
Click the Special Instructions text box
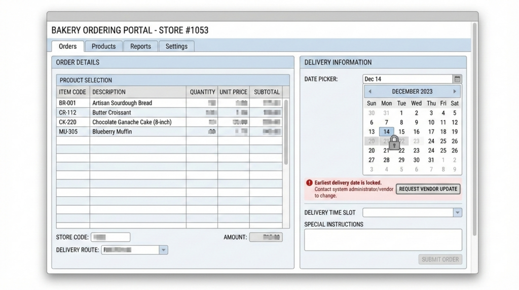383,239
